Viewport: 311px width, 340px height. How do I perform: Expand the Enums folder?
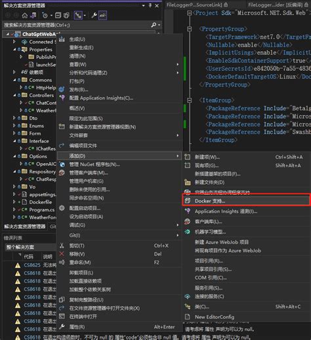(14, 125)
